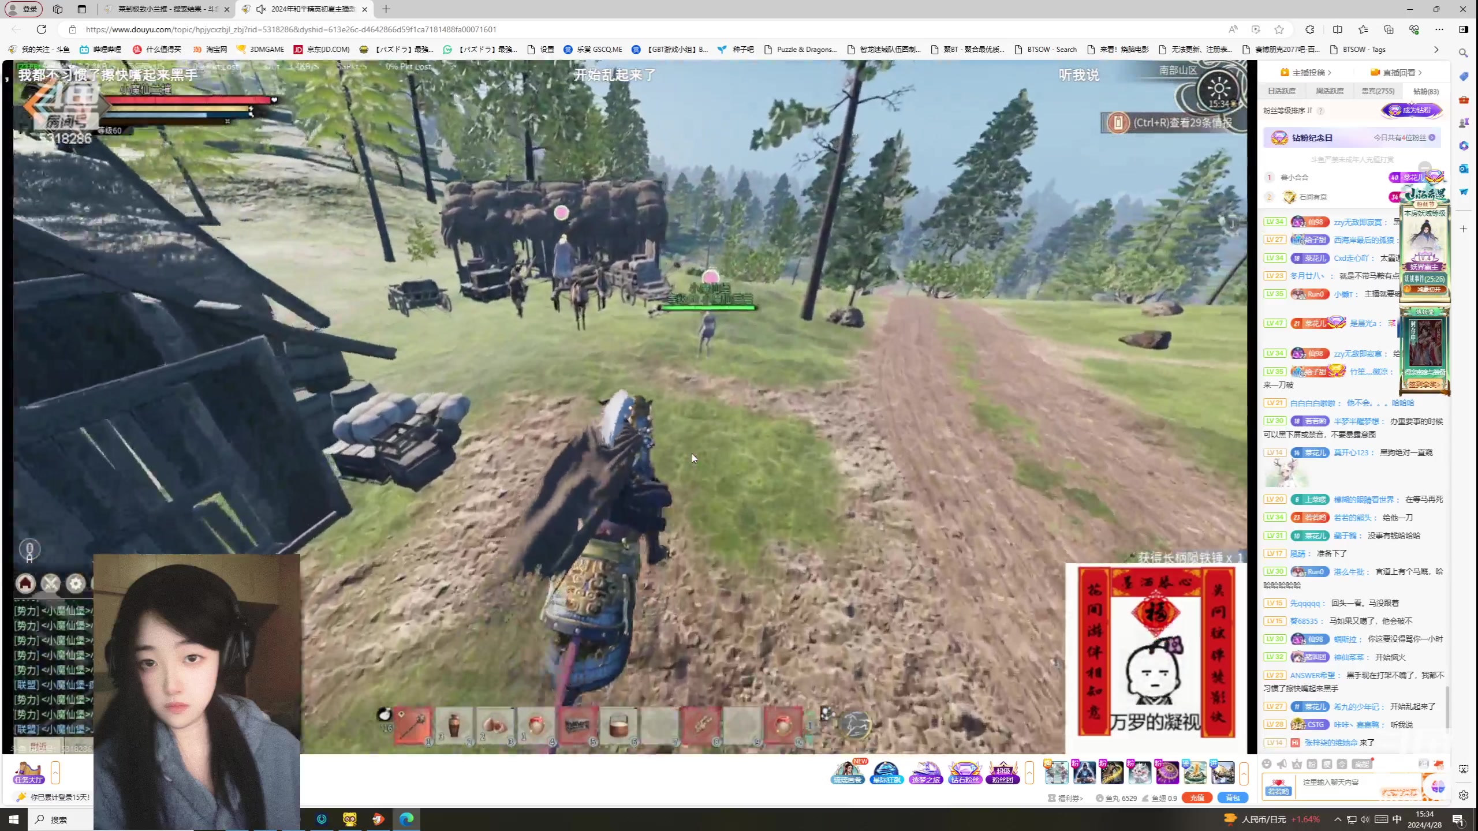
Task: Open the 主播投稿 link
Action: click(x=1307, y=73)
